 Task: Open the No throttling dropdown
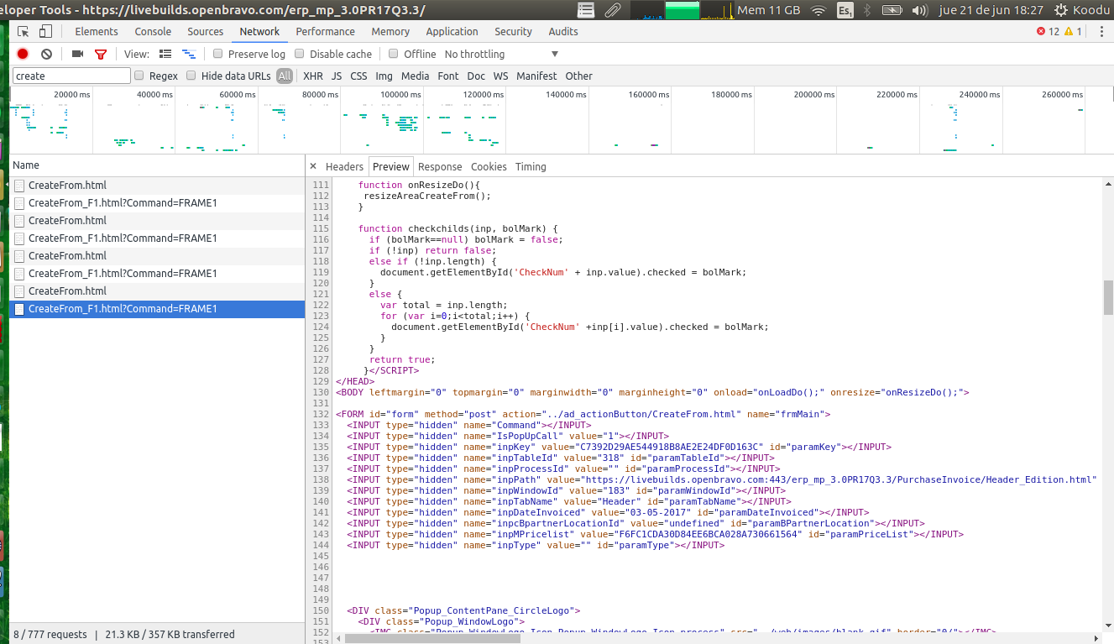tap(501, 54)
